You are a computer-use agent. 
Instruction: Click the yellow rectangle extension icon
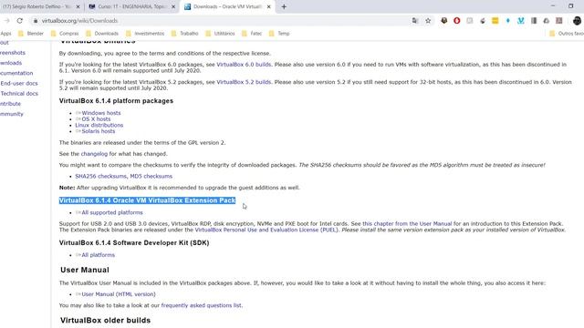495,21
